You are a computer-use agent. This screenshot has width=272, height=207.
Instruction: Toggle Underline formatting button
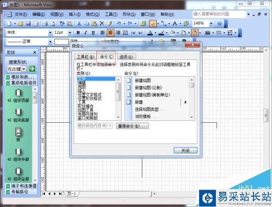pyautogui.click(x=93, y=33)
